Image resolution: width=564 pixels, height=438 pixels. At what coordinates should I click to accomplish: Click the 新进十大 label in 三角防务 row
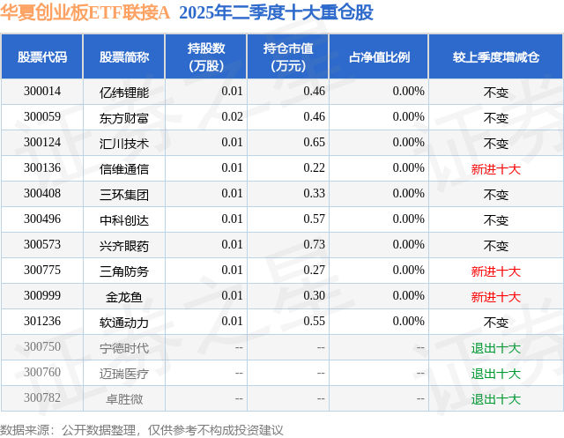pos(496,271)
